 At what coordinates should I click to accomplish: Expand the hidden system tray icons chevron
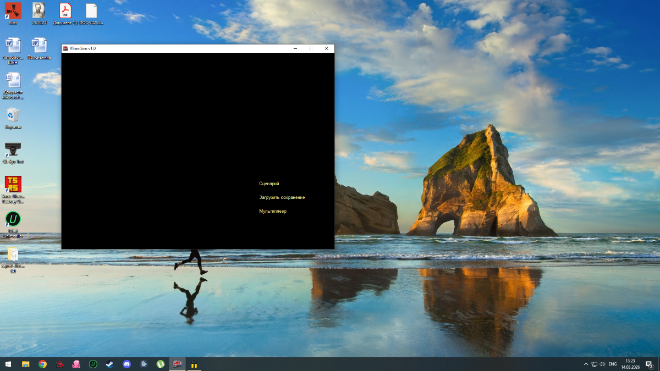coord(585,364)
